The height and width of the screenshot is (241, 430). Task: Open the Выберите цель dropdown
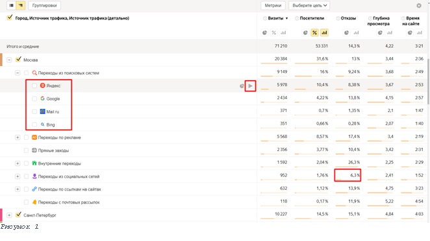[309, 5]
